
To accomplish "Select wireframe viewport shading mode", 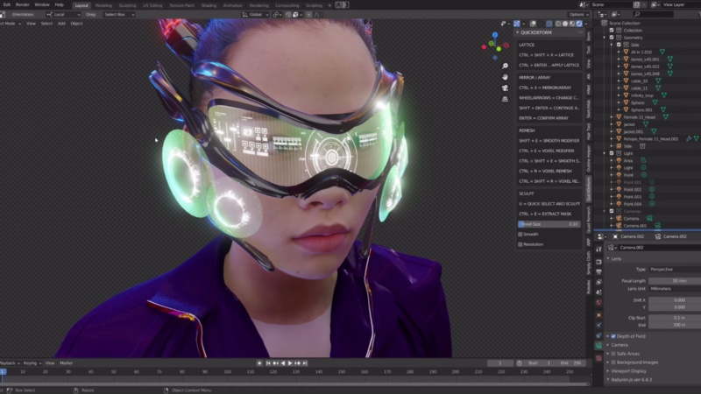I will [x=558, y=24].
